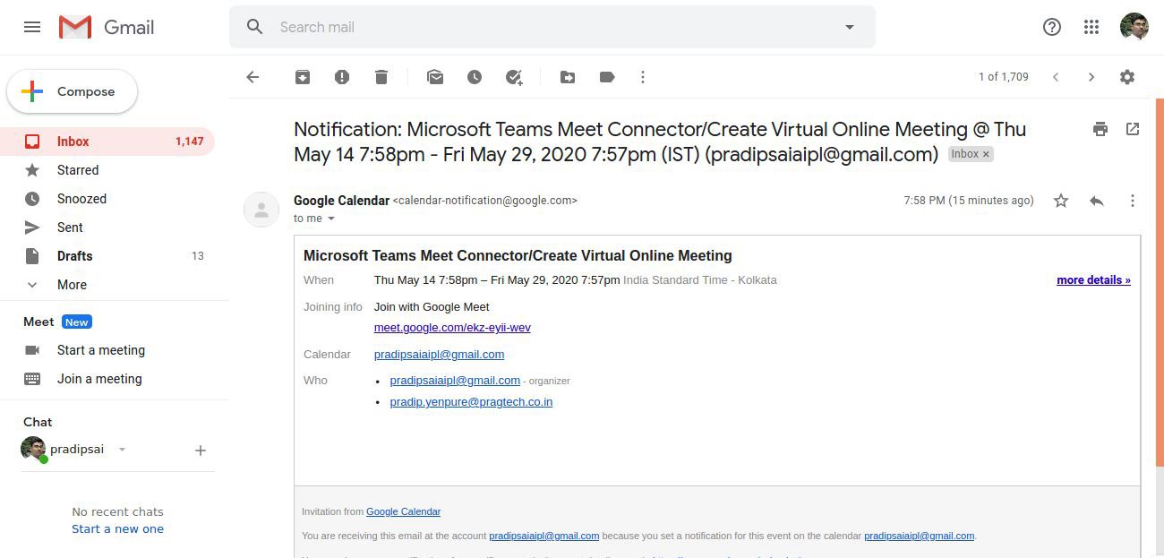Mark this email as unread
This screenshot has width=1164, height=558.
pyautogui.click(x=435, y=77)
